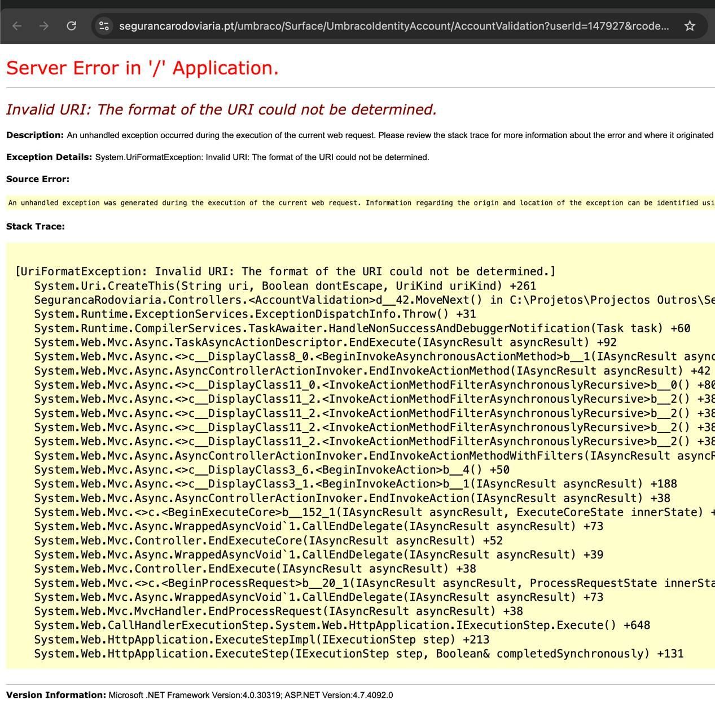Click the browser forward arrow
Screen dimensions: 715x722
(44, 26)
